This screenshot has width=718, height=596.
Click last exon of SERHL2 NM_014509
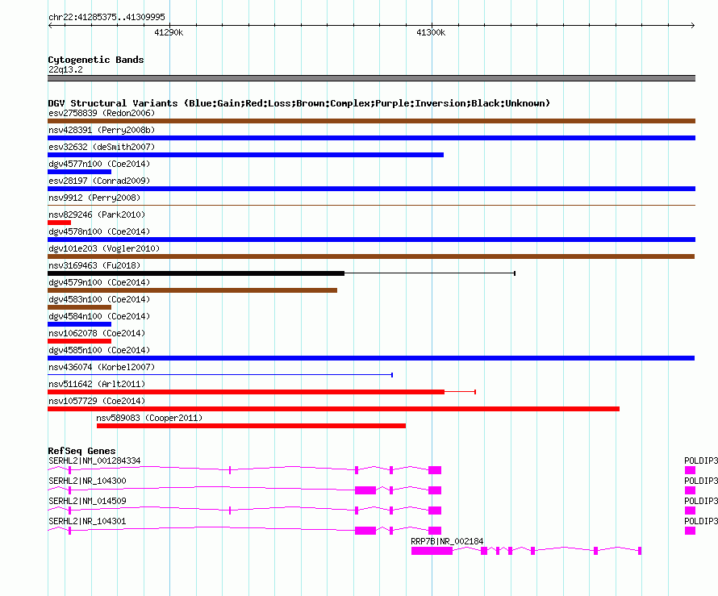pyautogui.click(x=435, y=511)
